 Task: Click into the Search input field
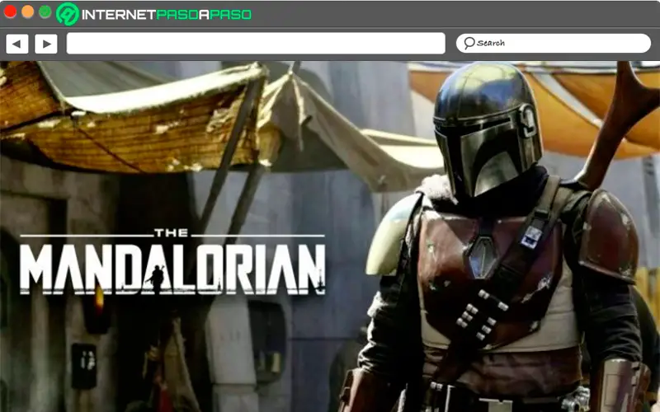553,44
